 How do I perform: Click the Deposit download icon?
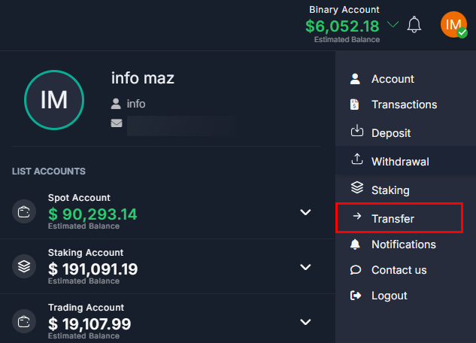click(356, 132)
